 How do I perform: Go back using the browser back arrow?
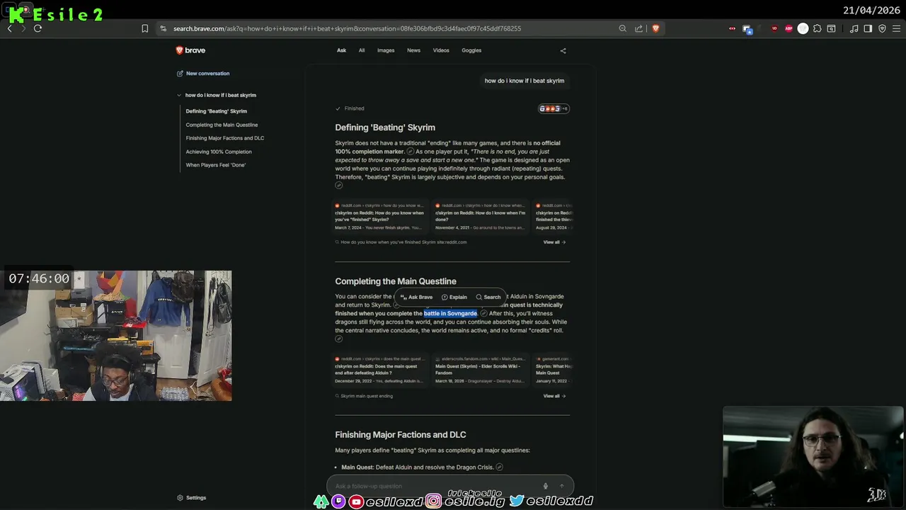(x=10, y=28)
